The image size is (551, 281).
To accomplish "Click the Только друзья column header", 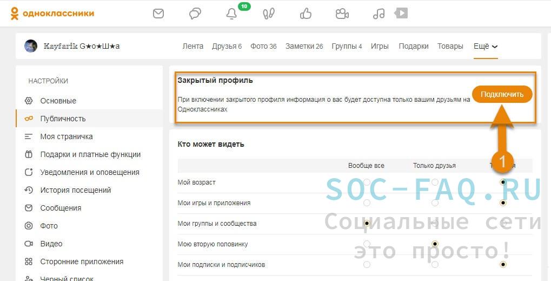I will [434, 166].
